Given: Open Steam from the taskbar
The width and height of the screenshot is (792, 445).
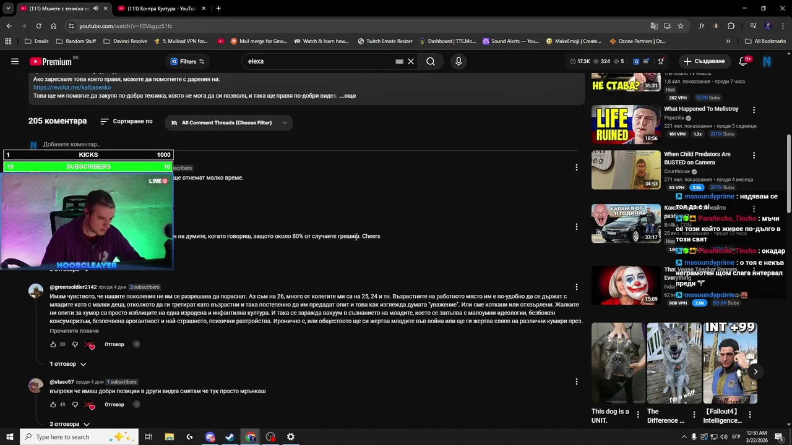Looking at the screenshot, I should [230, 437].
